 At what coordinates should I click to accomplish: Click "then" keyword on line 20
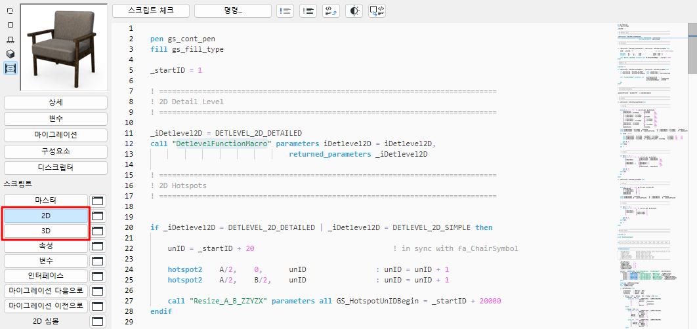(484, 228)
